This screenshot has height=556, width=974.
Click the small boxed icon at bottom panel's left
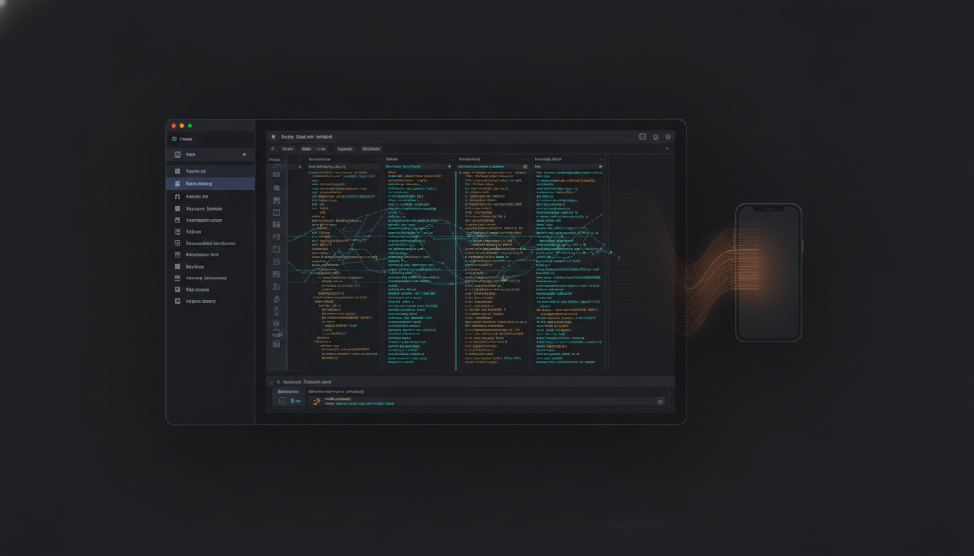coord(283,400)
